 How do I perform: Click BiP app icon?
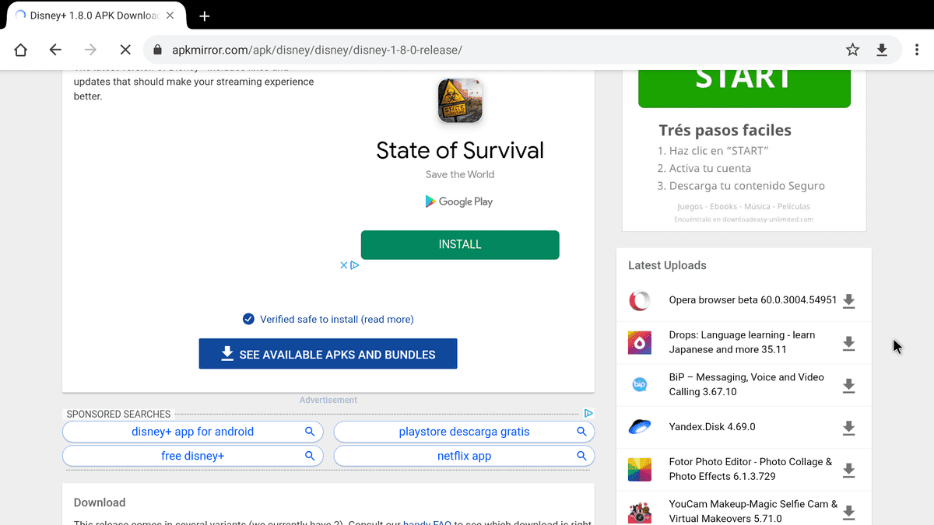[640, 384]
